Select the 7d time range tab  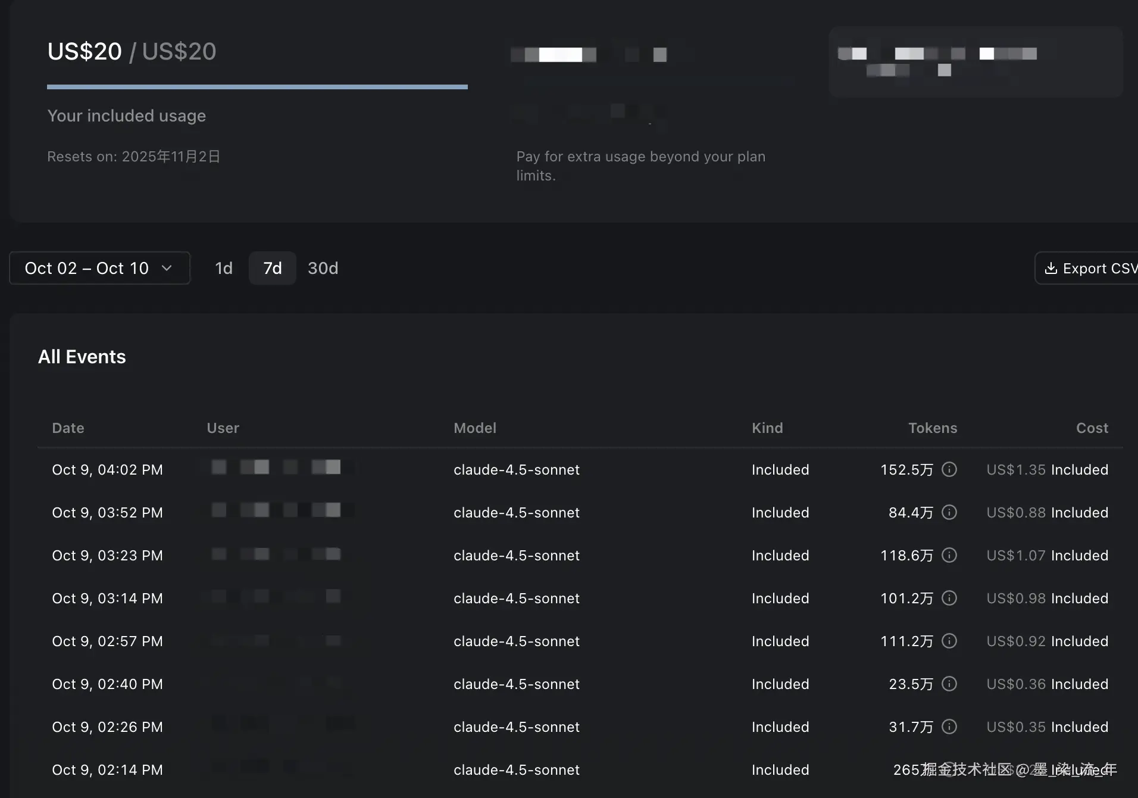pos(272,268)
